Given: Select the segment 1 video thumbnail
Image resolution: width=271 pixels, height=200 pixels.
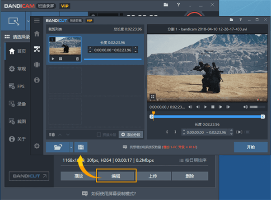Looking at the screenshot, I should click(65, 47).
